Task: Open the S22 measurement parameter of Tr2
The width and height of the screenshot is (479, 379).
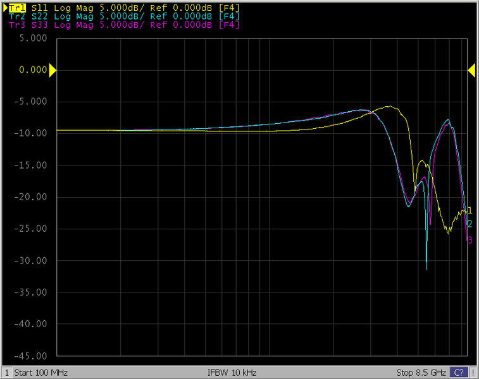Action: click(40, 16)
